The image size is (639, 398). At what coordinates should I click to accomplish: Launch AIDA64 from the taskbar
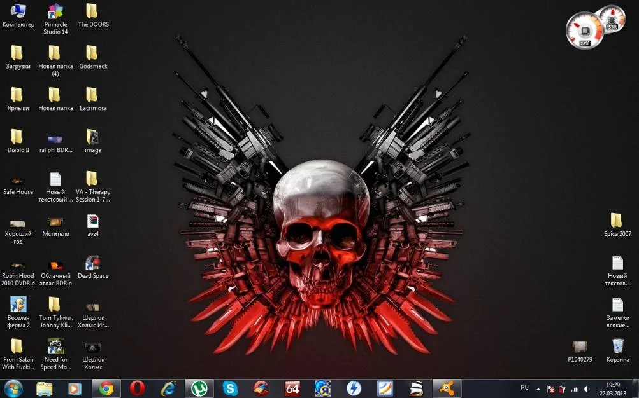(292, 388)
